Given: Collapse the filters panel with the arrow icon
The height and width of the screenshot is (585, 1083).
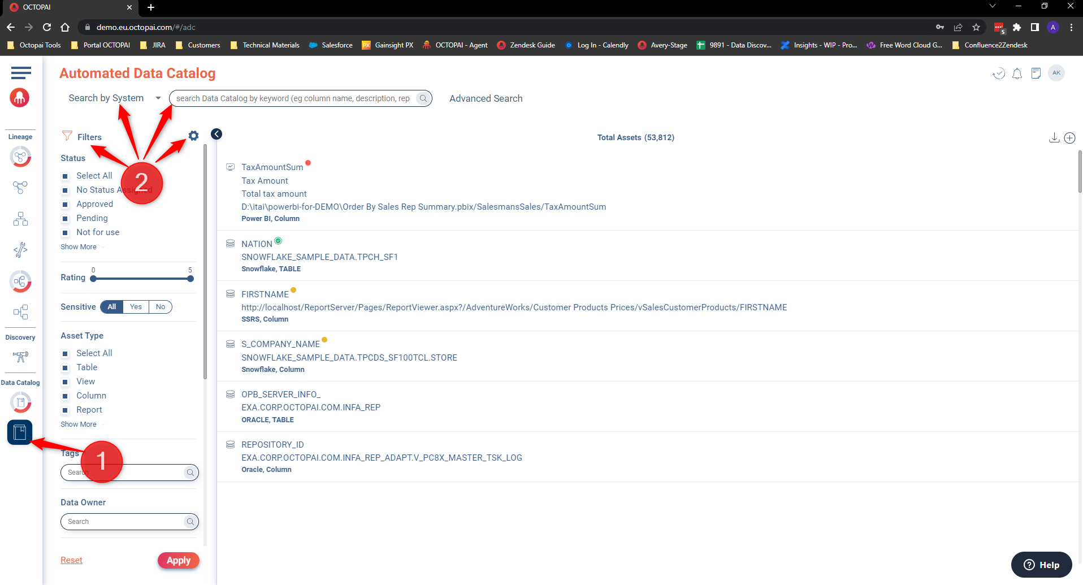Looking at the screenshot, I should pyautogui.click(x=216, y=134).
